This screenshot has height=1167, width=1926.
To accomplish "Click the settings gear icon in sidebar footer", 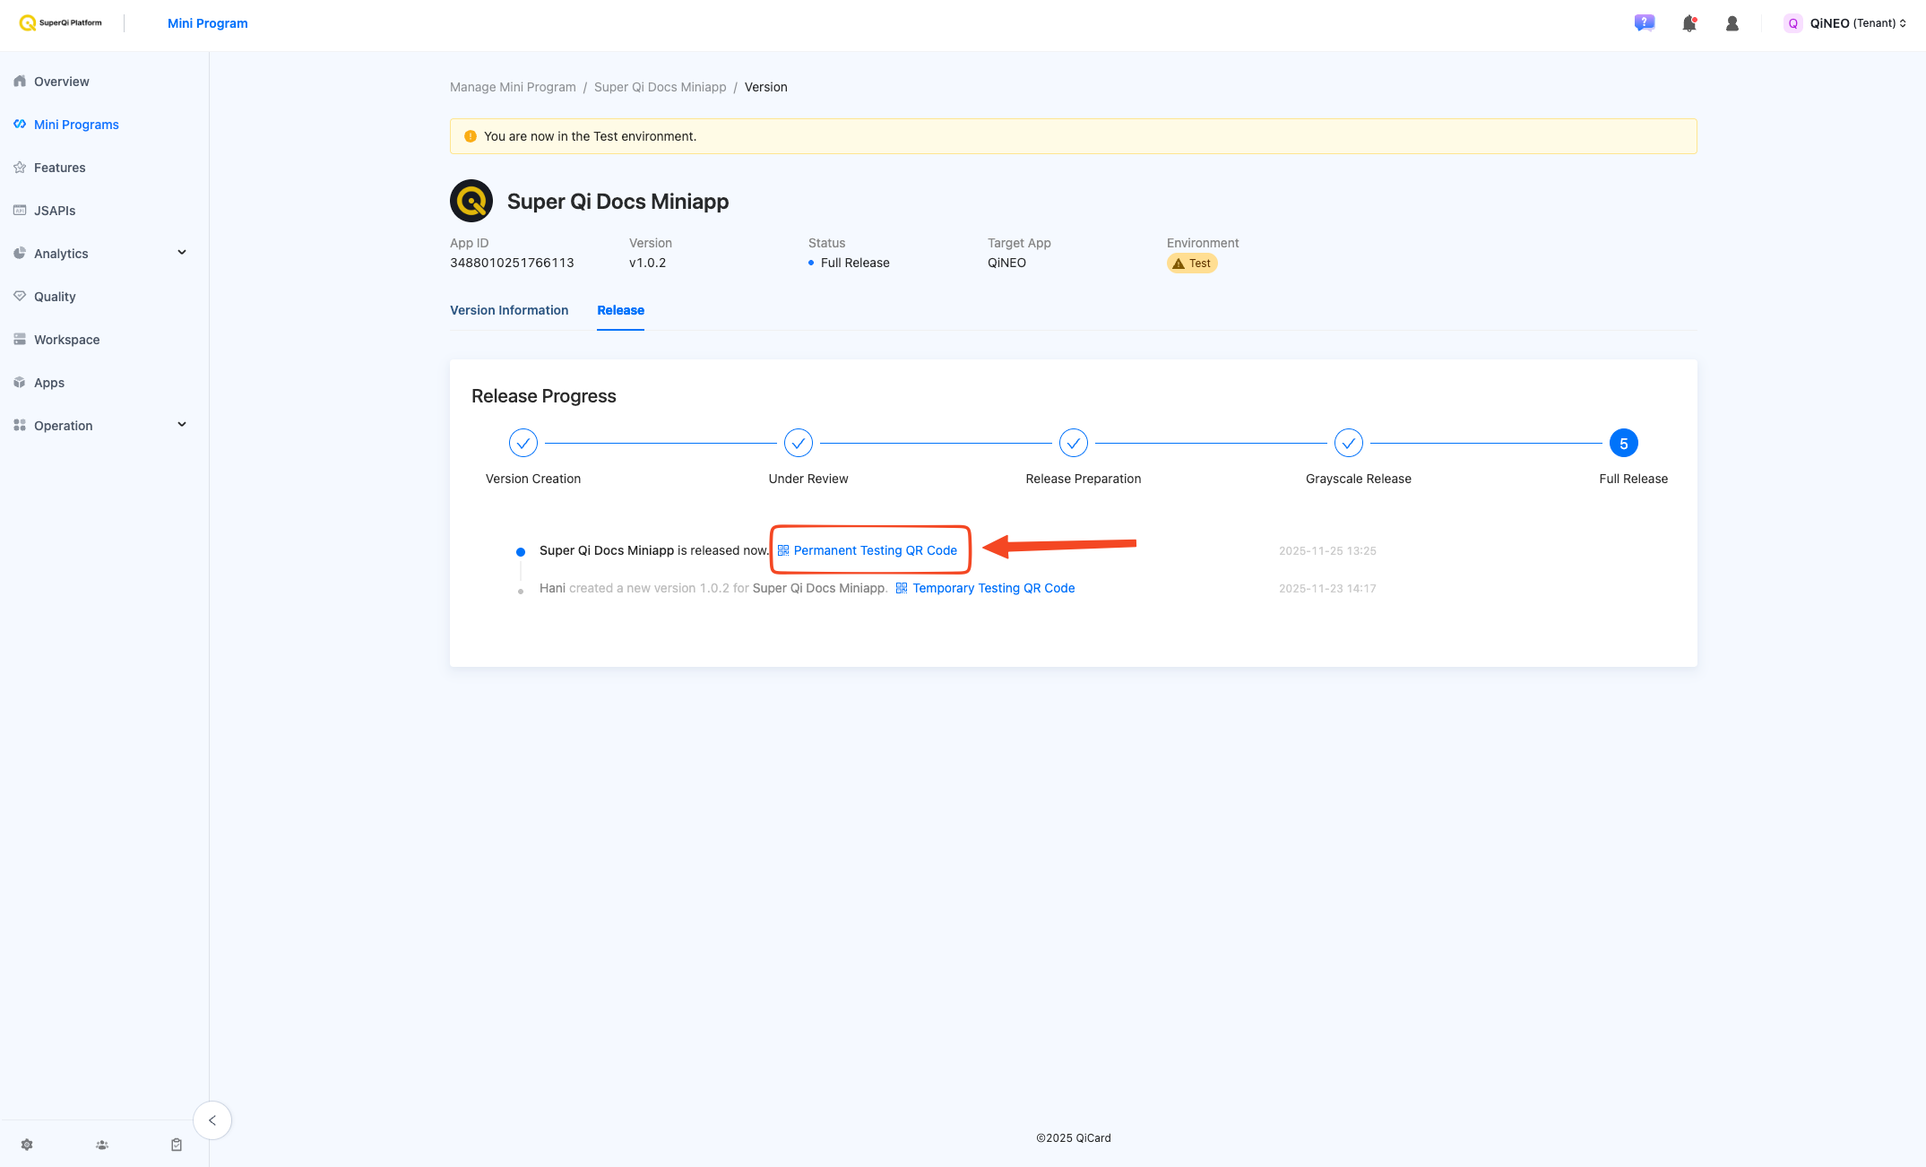I will pos(27,1145).
